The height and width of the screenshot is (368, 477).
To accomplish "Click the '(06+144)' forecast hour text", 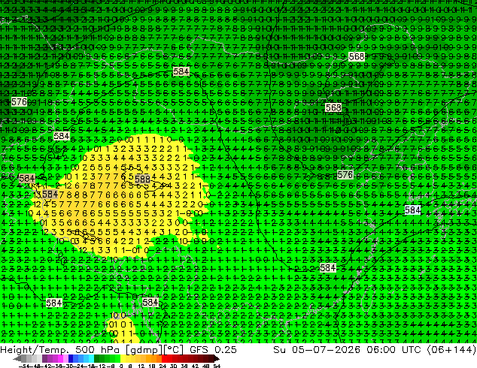I will (x=451, y=350).
